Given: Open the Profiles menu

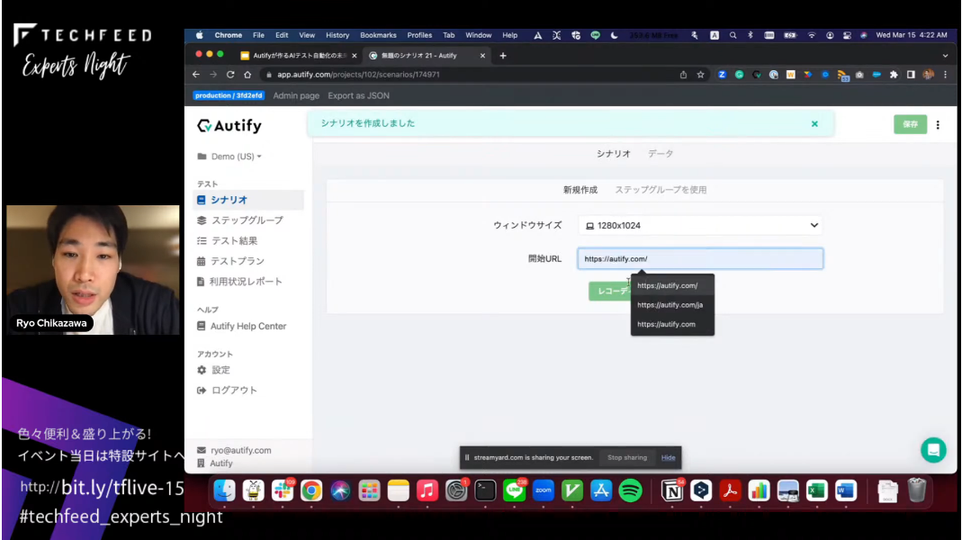Looking at the screenshot, I should click(x=419, y=35).
